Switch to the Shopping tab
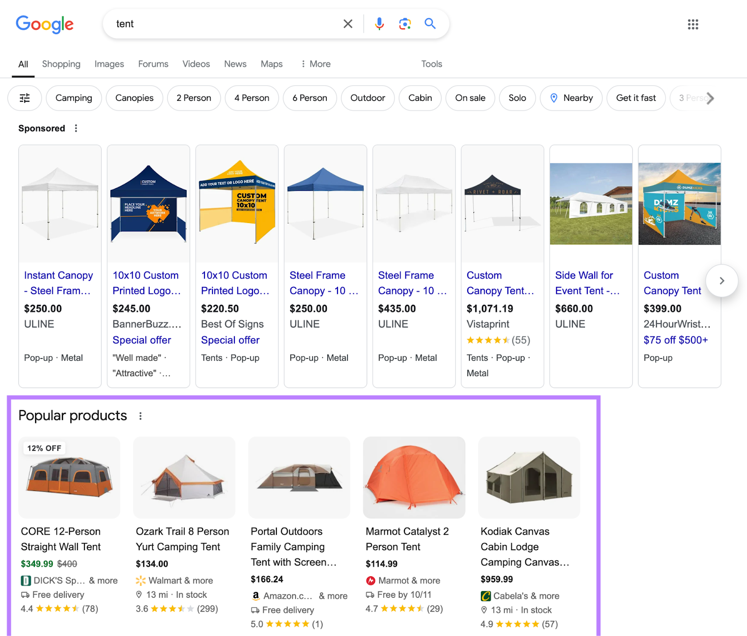 (61, 64)
